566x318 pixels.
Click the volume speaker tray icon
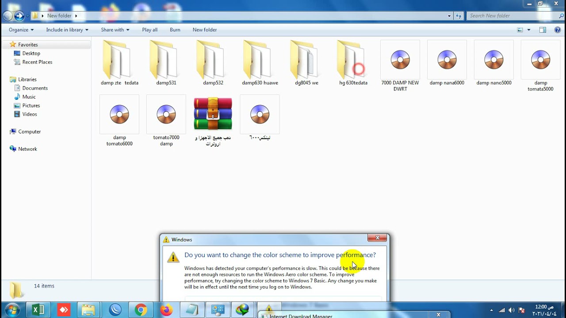(512, 310)
